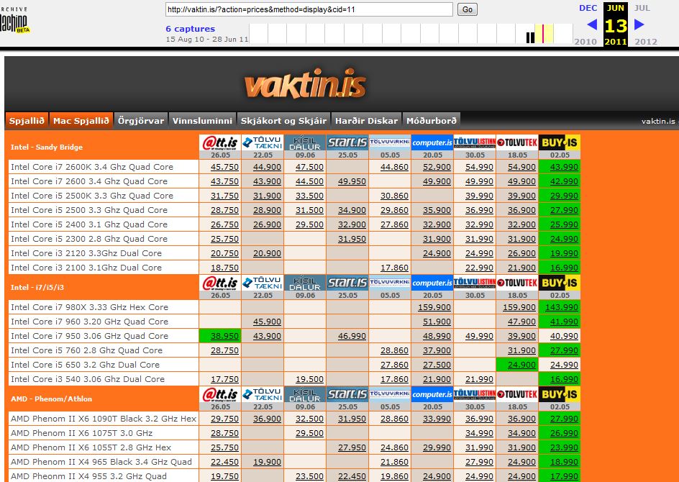Go to previous capture with left arrow
Image resolution: width=679 pixels, height=482 pixels.
click(592, 24)
